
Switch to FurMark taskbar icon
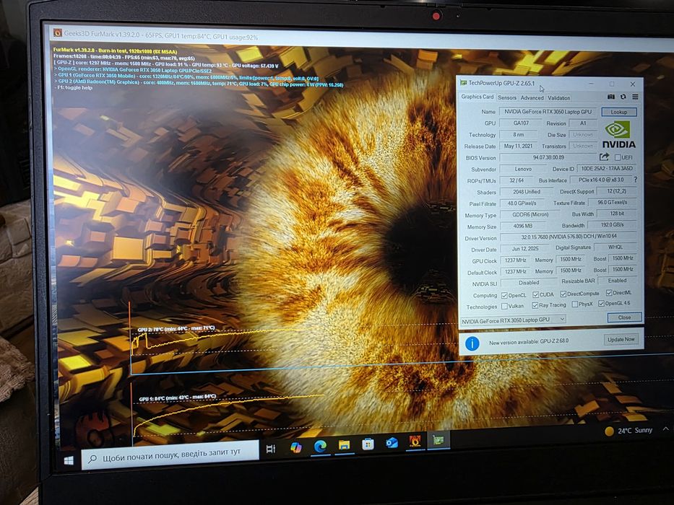pos(415,441)
